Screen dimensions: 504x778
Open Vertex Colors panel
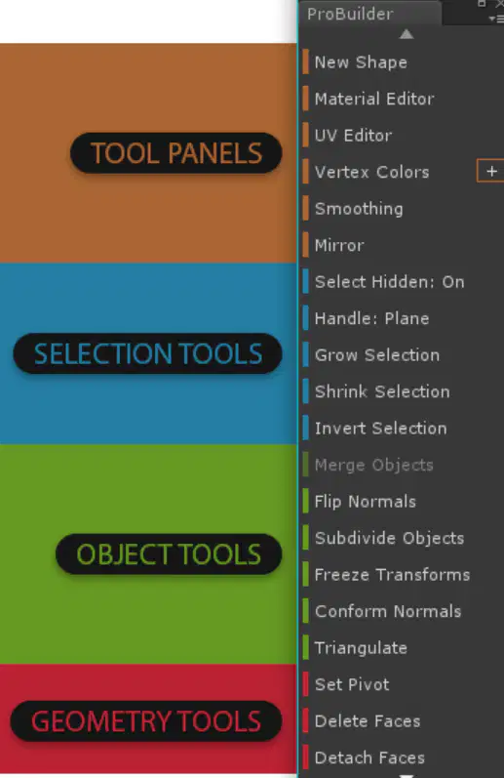coord(371,172)
